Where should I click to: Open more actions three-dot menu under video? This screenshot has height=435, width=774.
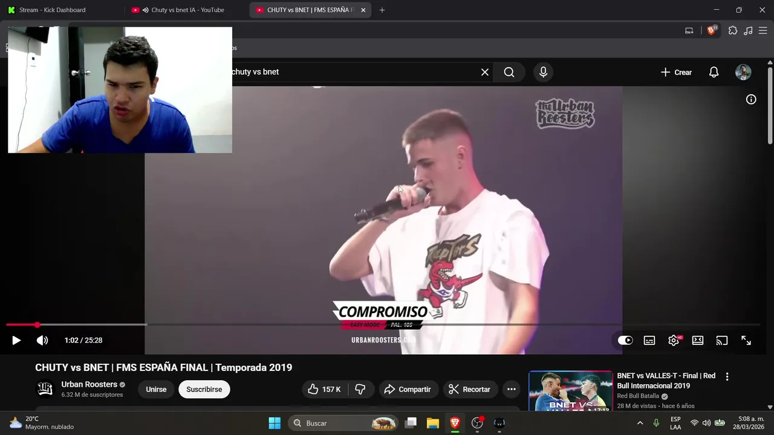tap(512, 390)
